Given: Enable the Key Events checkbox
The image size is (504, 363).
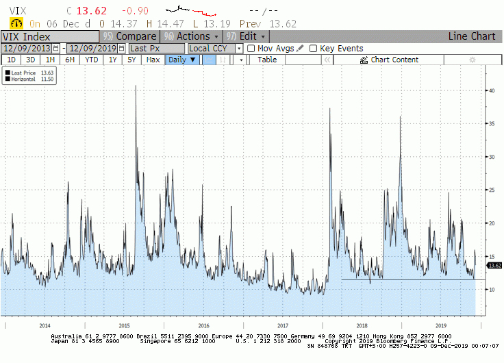Looking at the screenshot, I should coord(313,49).
